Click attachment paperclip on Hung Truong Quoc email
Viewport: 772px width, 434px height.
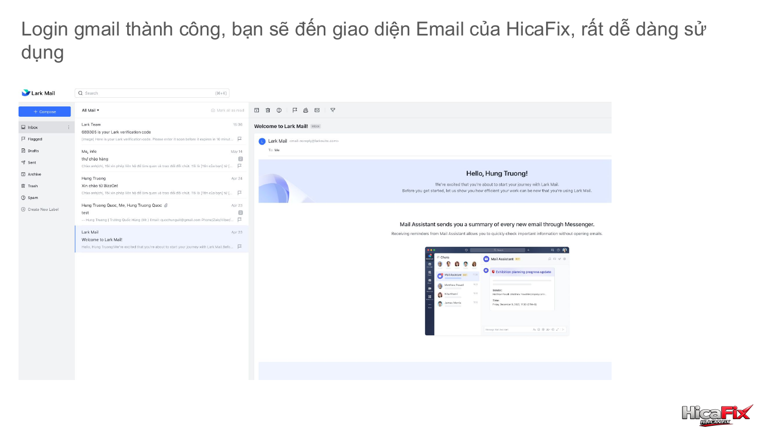click(166, 205)
